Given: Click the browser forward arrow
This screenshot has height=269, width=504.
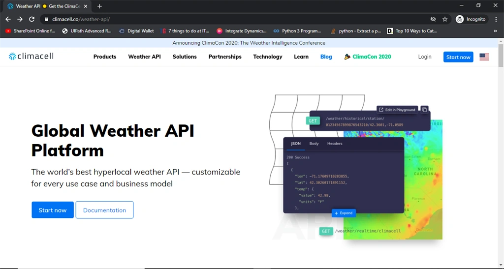Looking at the screenshot, I should click(20, 19).
